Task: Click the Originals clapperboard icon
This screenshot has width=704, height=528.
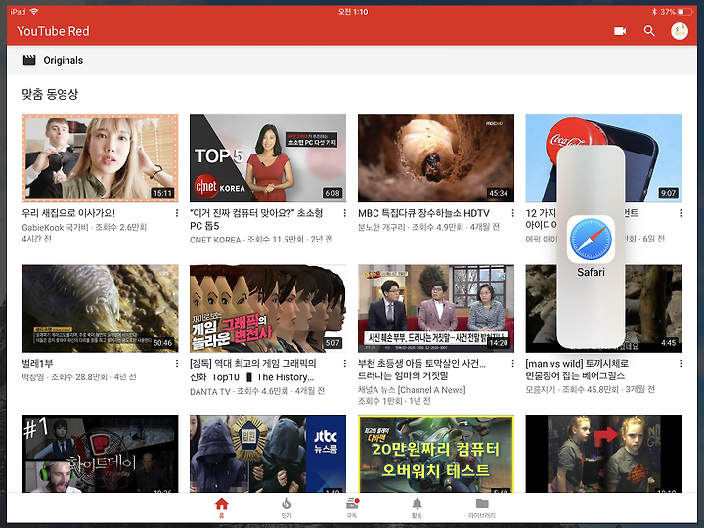Action: click(x=29, y=60)
